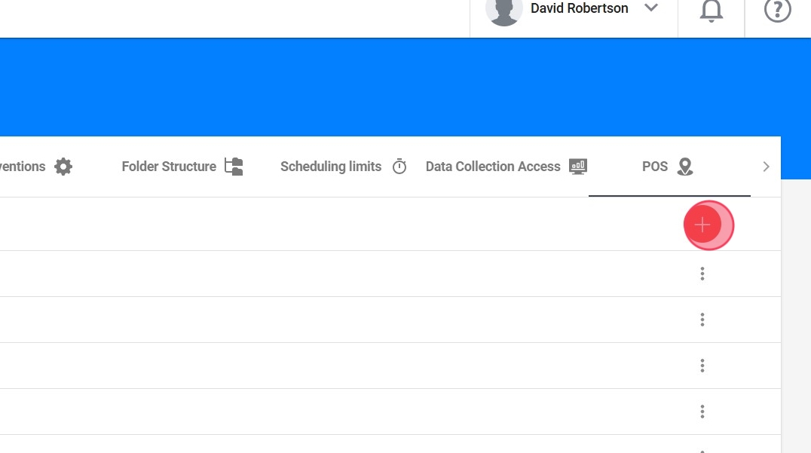Open the Data Collection Access tab
Screen dimensions: 811x453
(x=493, y=167)
